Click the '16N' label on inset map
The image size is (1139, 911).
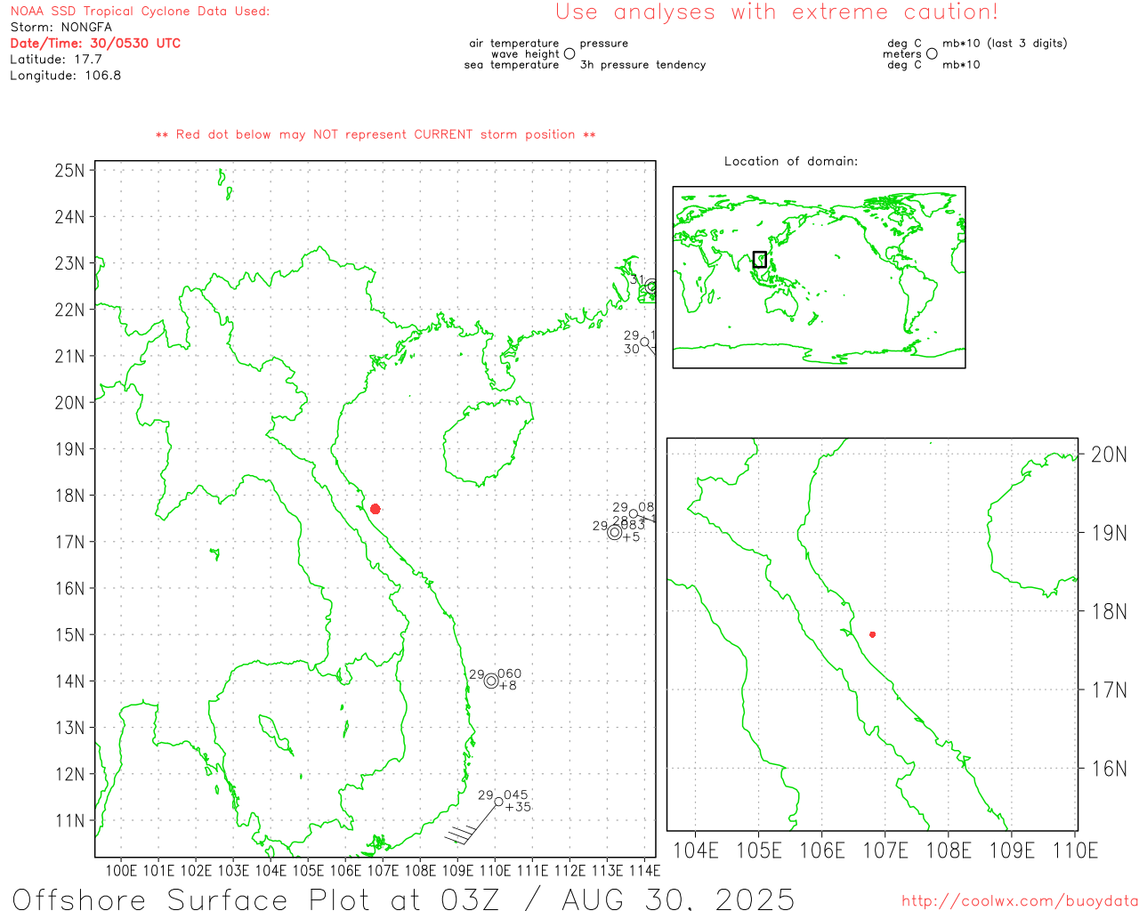tap(1109, 769)
